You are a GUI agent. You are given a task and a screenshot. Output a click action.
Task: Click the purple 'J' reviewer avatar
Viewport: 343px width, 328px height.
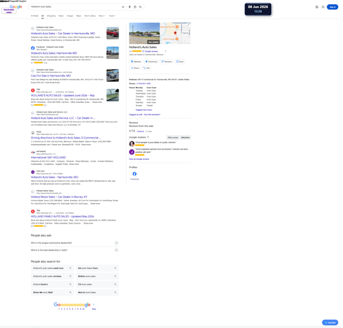[132, 152]
